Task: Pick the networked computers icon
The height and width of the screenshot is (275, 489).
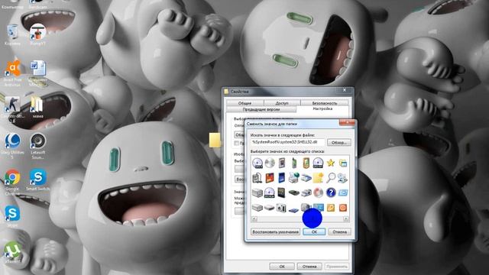Action: tap(343, 178)
